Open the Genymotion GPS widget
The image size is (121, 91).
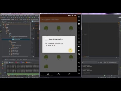(79, 20)
